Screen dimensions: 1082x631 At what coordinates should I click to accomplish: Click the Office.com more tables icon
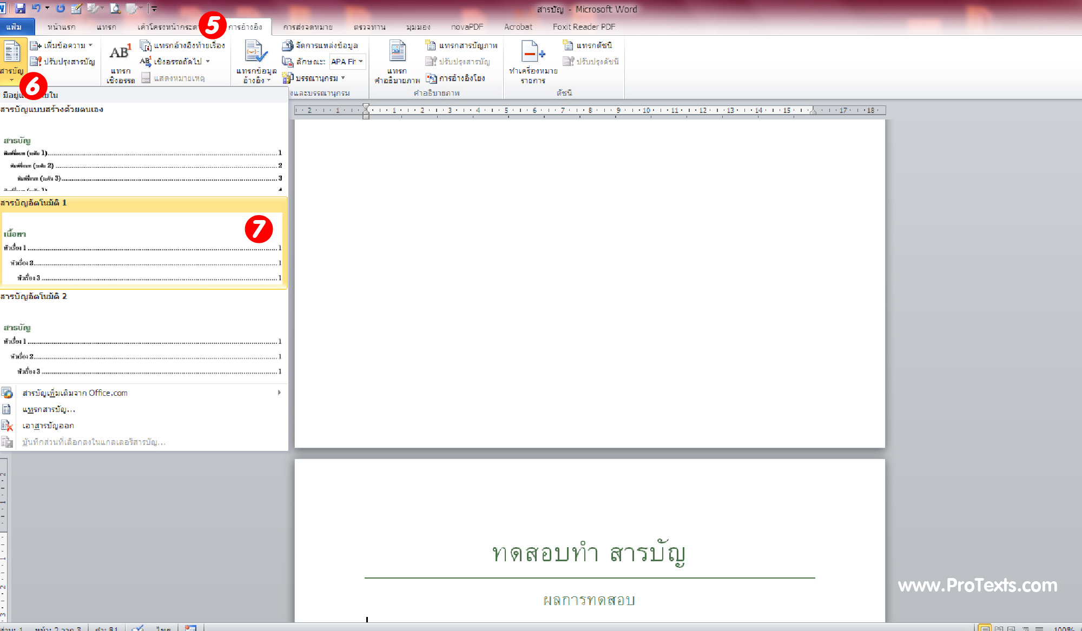coord(7,393)
